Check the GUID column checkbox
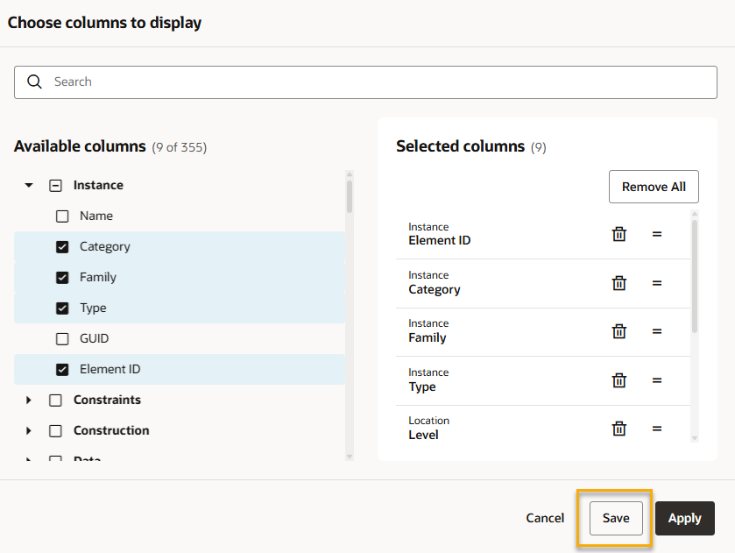The width and height of the screenshot is (735, 553). click(x=62, y=339)
